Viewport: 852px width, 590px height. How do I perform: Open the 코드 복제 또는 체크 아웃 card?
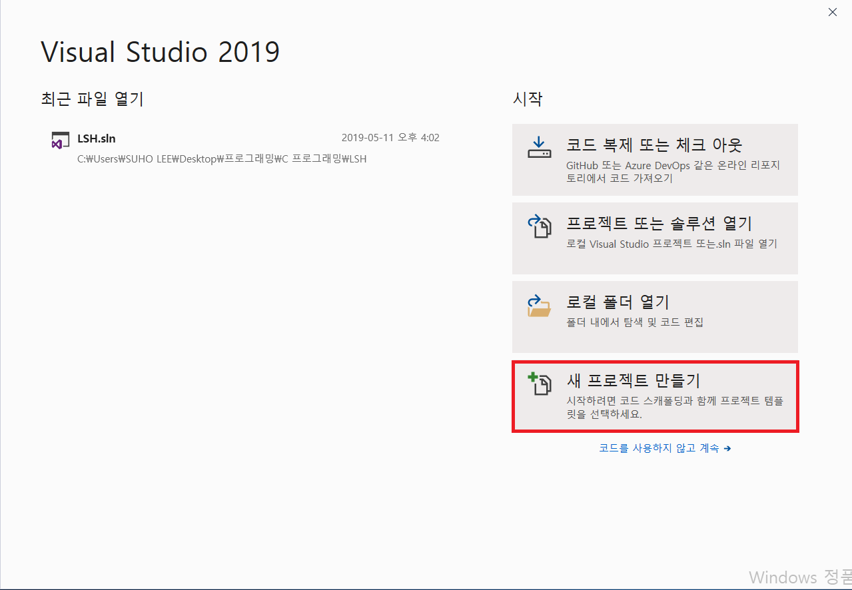click(655, 160)
